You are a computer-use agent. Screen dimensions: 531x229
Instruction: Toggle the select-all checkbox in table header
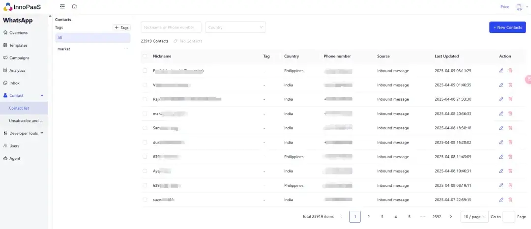click(x=145, y=56)
